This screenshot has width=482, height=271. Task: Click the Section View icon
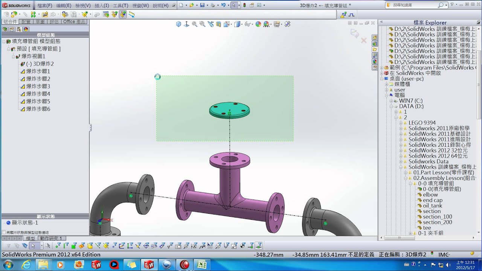(219, 24)
